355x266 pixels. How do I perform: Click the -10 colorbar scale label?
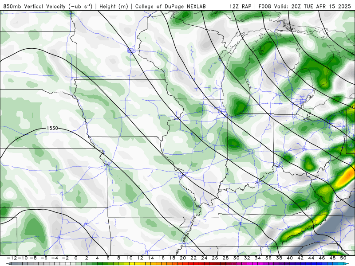[23, 258]
